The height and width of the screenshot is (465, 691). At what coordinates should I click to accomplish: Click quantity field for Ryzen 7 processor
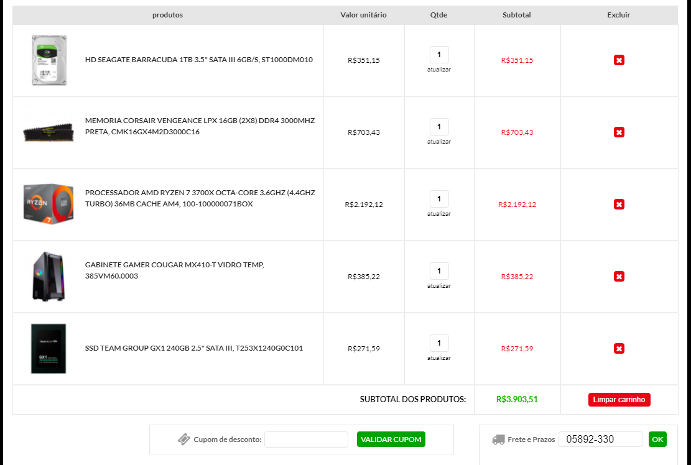(x=439, y=199)
